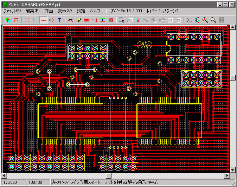The width and height of the screenshot is (237, 187).
Task: Open the layer selection tool icon
Action: click(x=8, y=20)
